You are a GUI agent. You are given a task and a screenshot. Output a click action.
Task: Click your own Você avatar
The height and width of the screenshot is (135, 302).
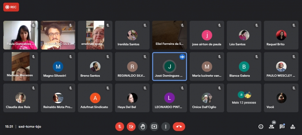pyautogui.click(x=281, y=98)
